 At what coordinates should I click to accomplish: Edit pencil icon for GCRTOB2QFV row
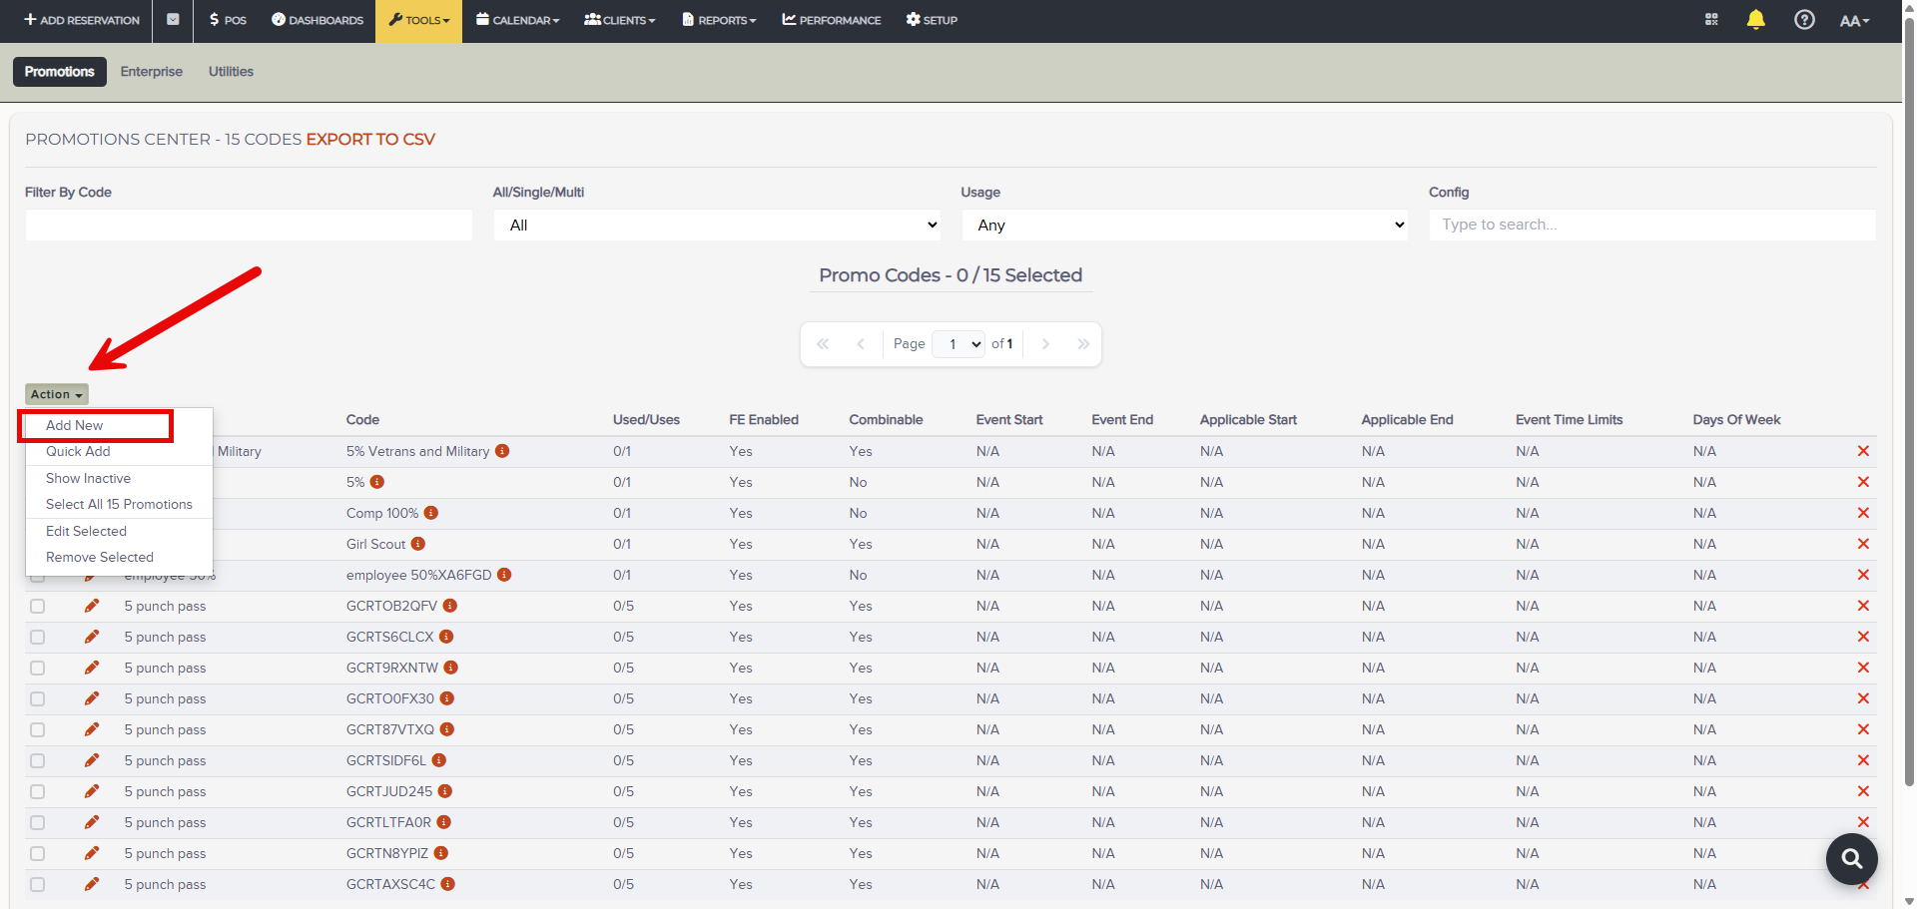coord(92,606)
